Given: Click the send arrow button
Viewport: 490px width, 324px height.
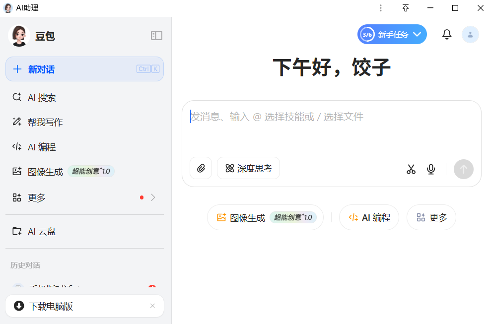Looking at the screenshot, I should coord(464,169).
